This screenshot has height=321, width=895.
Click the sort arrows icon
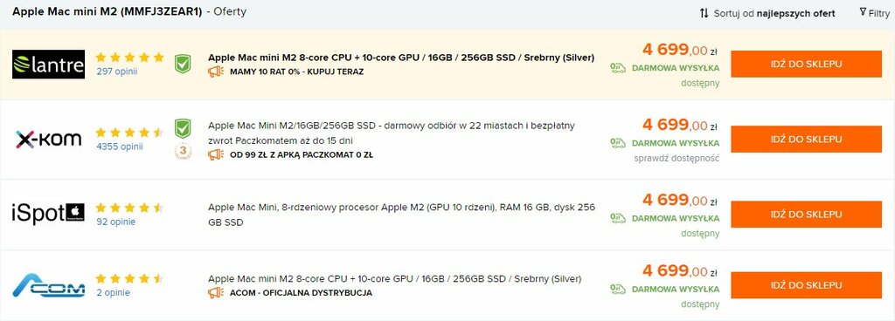pos(704,13)
